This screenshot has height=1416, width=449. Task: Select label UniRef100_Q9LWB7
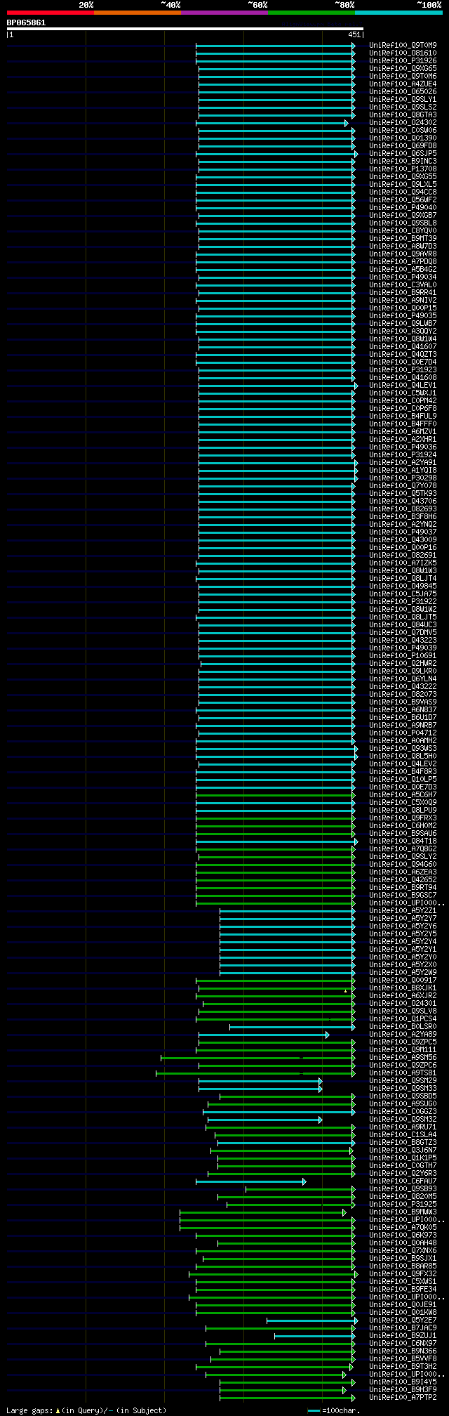[x=403, y=324]
